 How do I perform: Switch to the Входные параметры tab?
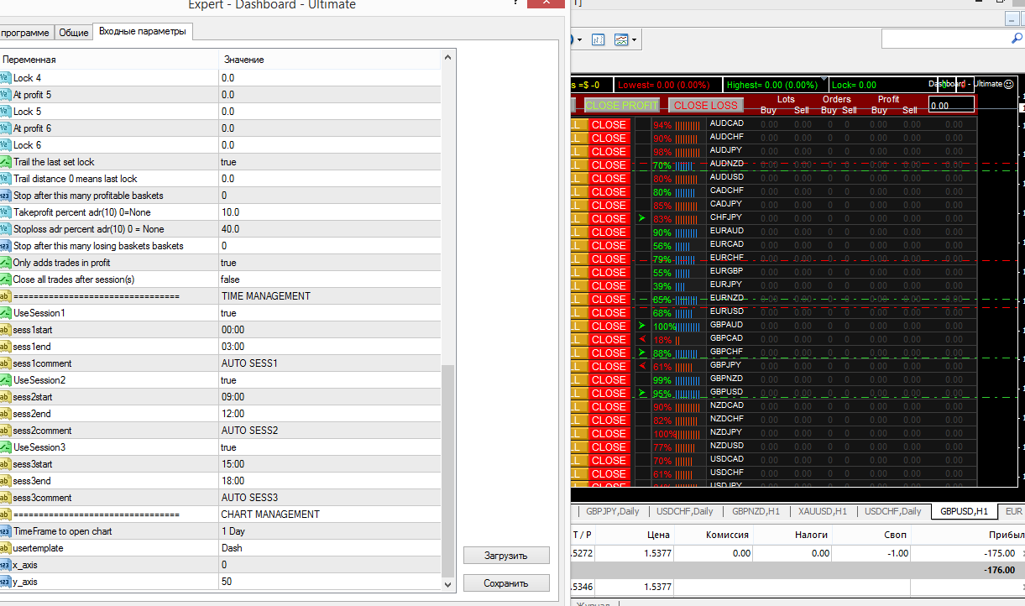point(144,31)
